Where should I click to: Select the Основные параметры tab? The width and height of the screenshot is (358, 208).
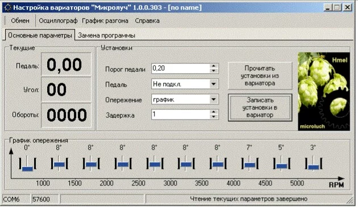coord(40,35)
